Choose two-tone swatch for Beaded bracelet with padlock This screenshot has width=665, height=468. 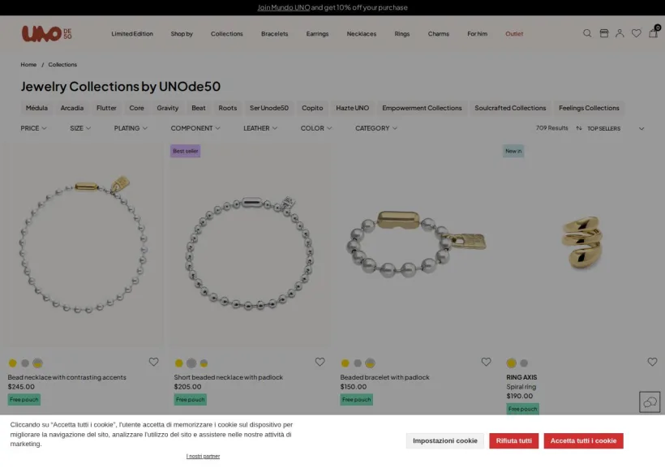click(371, 363)
